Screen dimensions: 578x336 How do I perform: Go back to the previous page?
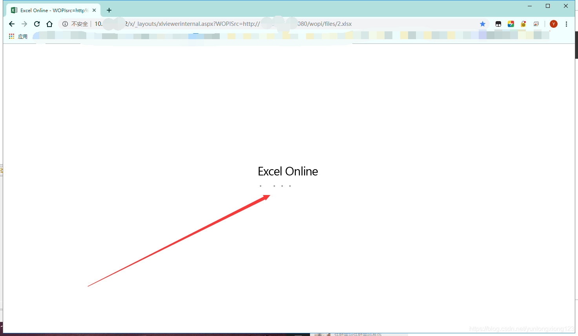click(x=12, y=24)
